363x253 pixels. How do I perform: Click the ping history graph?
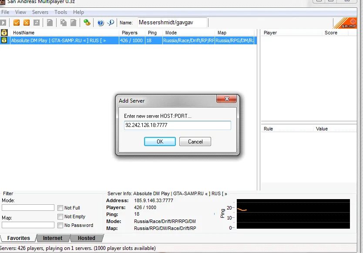pyautogui.click(x=293, y=214)
